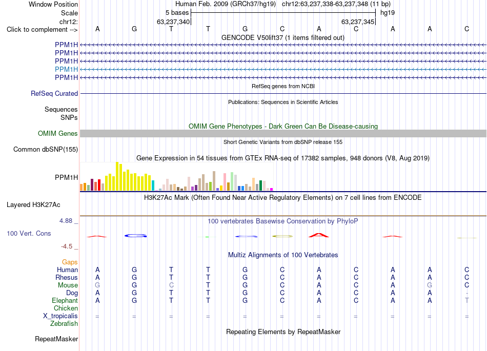487x351 pixels.
Task: Click the Gaps row label
Action: pyautogui.click(x=70, y=262)
